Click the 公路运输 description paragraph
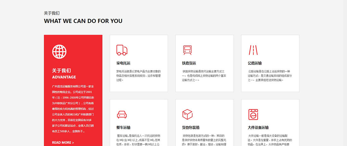347x146 pixels. [270, 76]
